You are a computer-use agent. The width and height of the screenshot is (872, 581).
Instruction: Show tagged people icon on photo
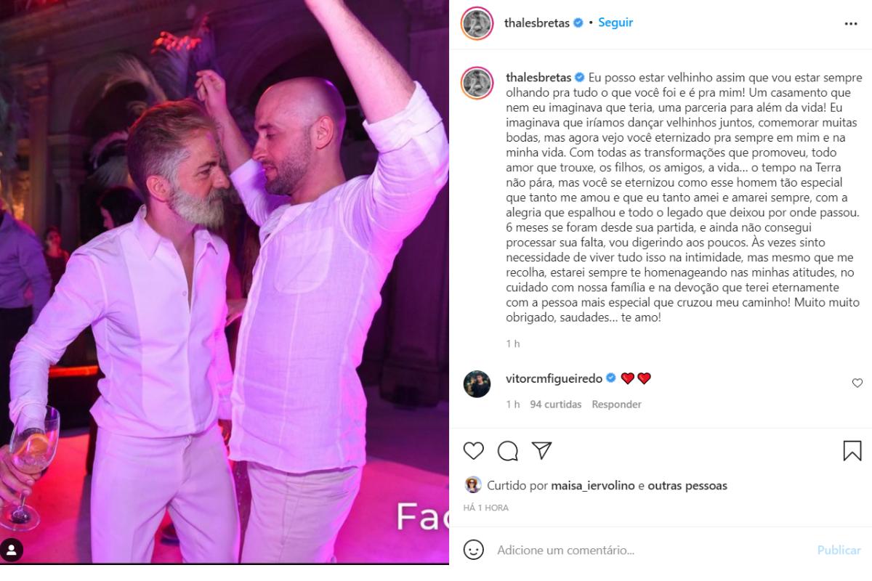(x=12, y=549)
